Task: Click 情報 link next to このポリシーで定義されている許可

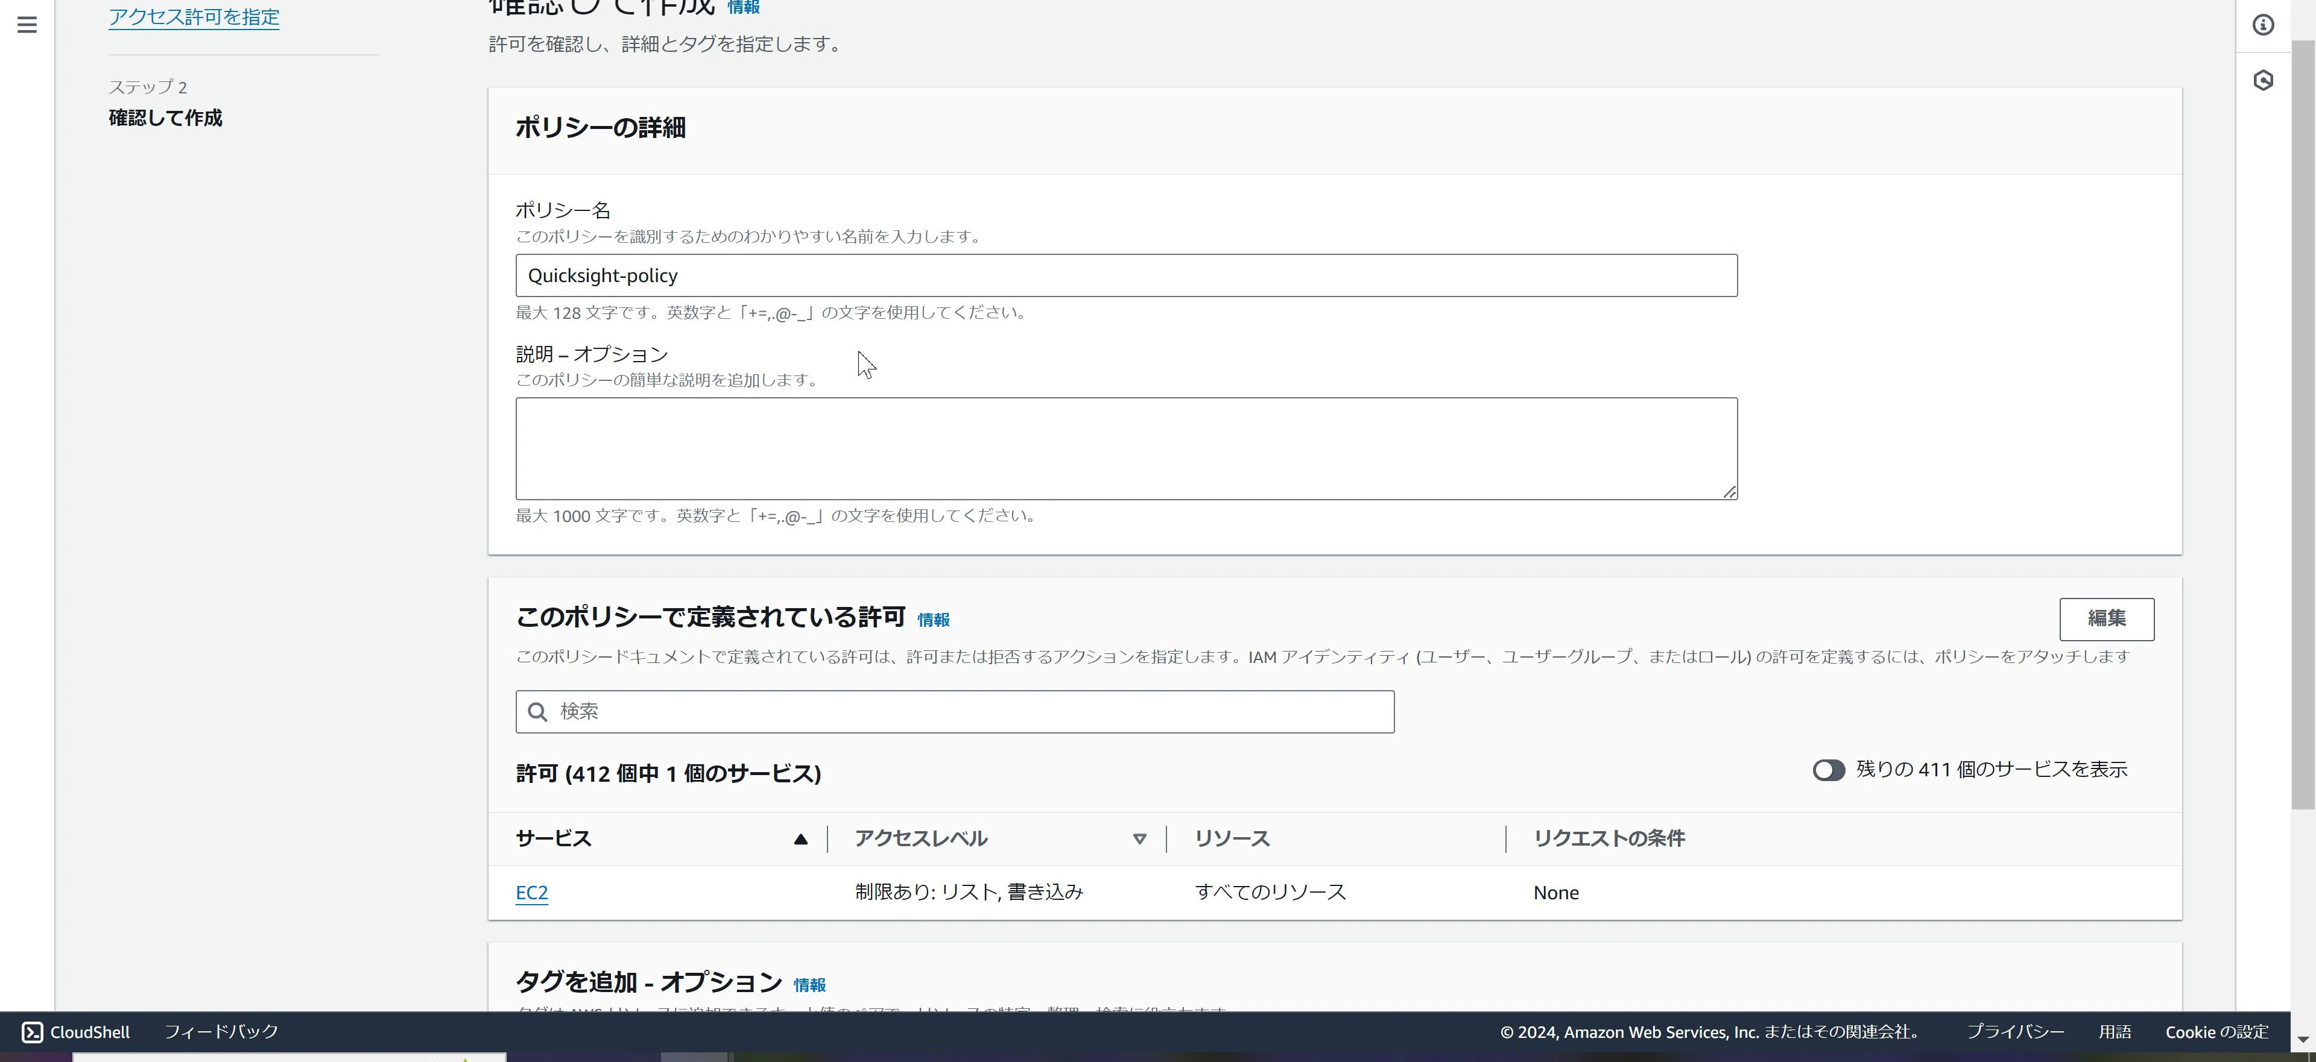Action: click(x=932, y=619)
